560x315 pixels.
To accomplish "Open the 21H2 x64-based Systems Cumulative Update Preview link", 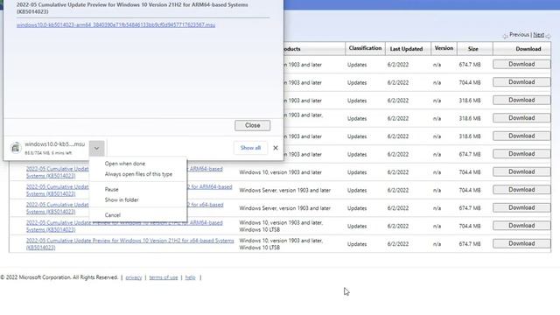I will click(x=129, y=244).
